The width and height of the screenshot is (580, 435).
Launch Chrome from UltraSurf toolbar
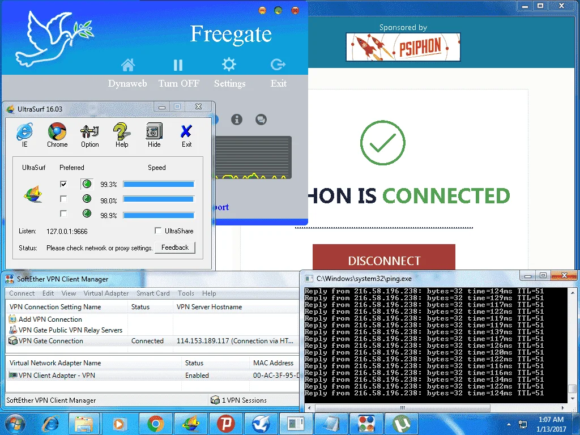(x=57, y=135)
